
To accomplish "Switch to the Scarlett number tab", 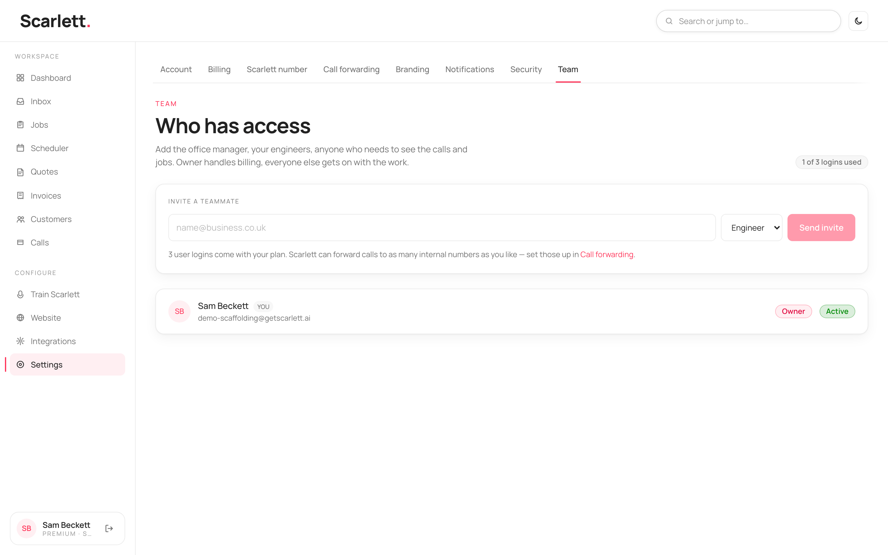I will (x=277, y=69).
